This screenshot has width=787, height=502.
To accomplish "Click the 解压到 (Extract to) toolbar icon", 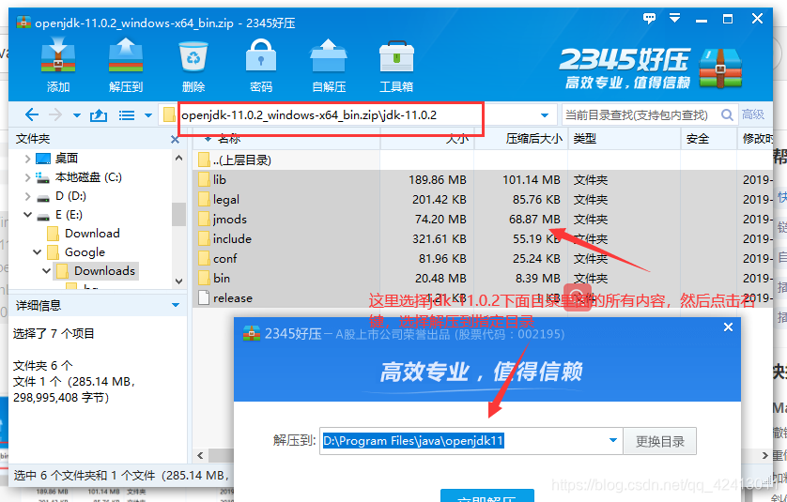I will 126,66.
